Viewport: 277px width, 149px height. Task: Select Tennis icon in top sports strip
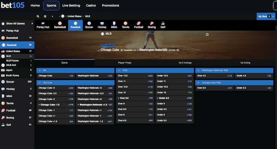pos(125,25)
